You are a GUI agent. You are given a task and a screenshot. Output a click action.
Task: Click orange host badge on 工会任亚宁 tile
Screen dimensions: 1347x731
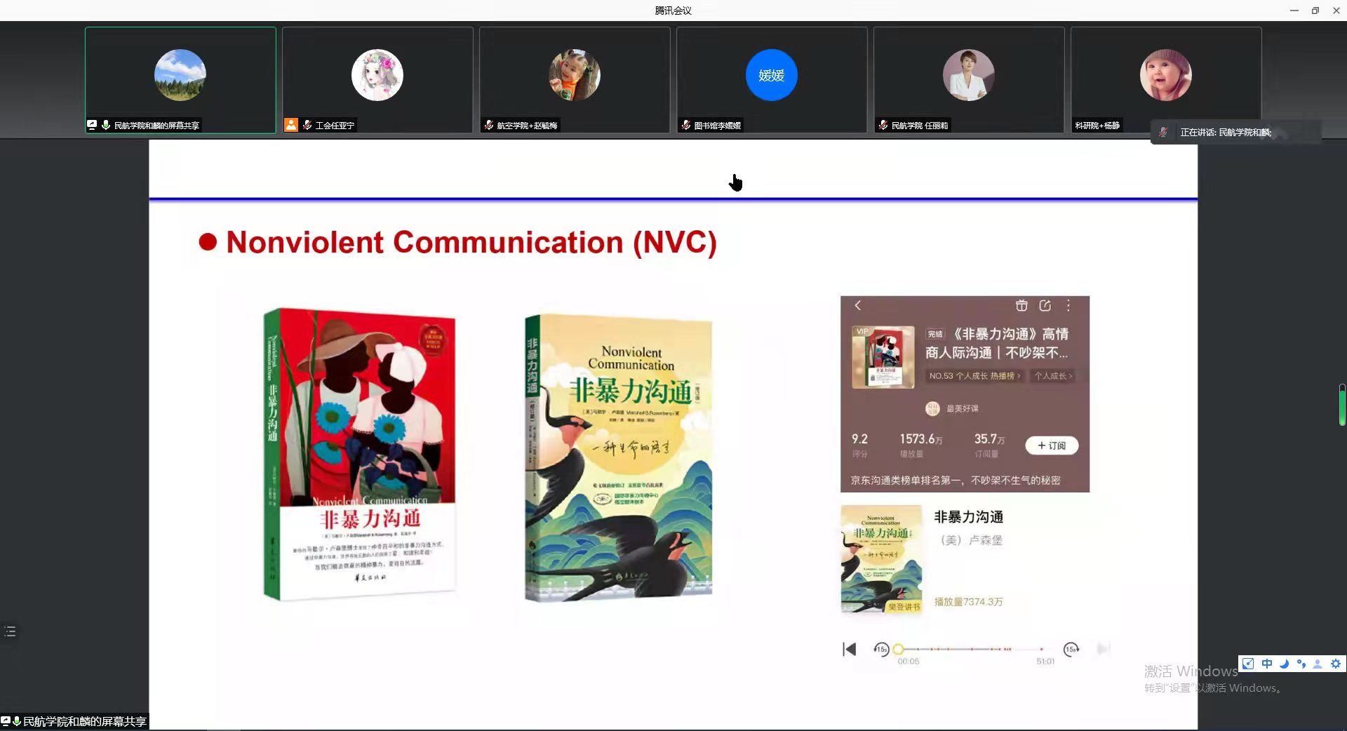click(290, 125)
